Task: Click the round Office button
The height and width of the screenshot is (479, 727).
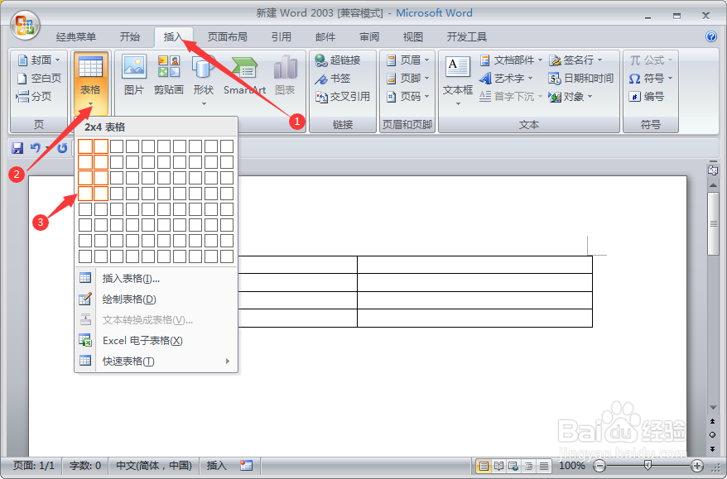Action: coord(26,25)
